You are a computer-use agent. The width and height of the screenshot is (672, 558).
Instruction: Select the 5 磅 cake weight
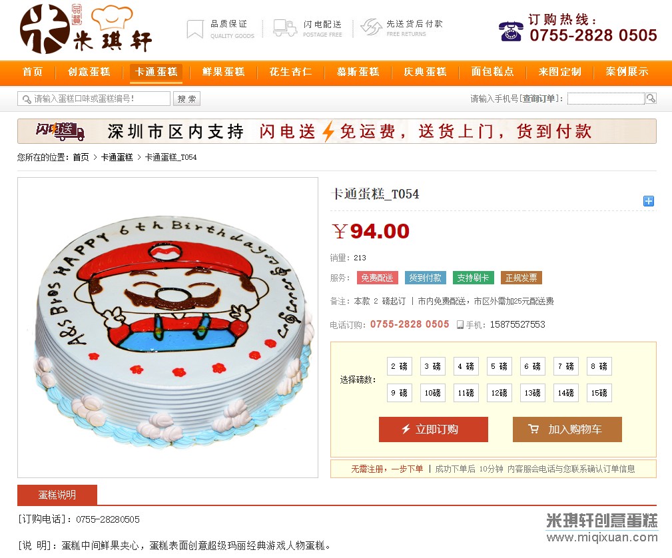point(500,366)
